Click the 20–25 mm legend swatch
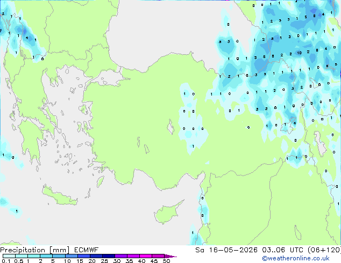This screenshot has width=341, height=263. pyautogui.click(x=96, y=256)
